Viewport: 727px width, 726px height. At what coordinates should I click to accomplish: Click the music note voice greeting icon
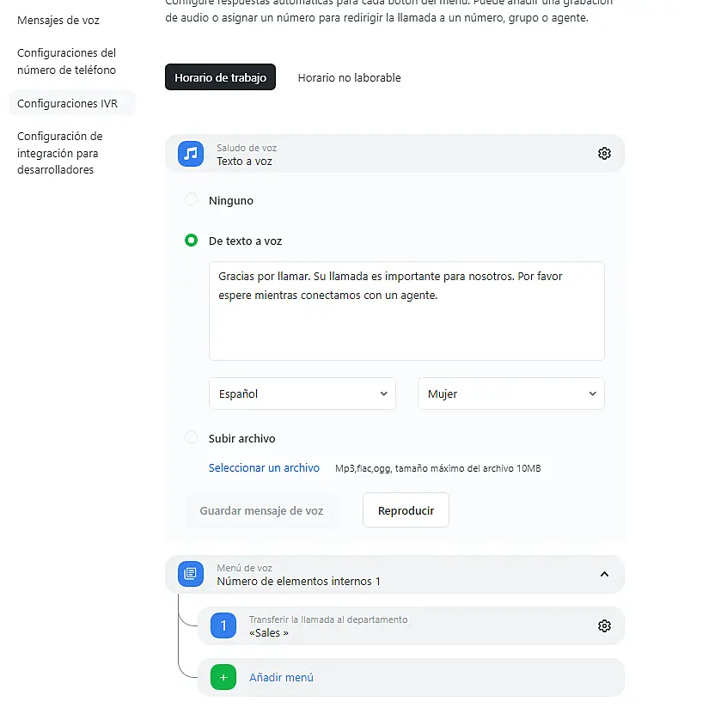point(191,154)
